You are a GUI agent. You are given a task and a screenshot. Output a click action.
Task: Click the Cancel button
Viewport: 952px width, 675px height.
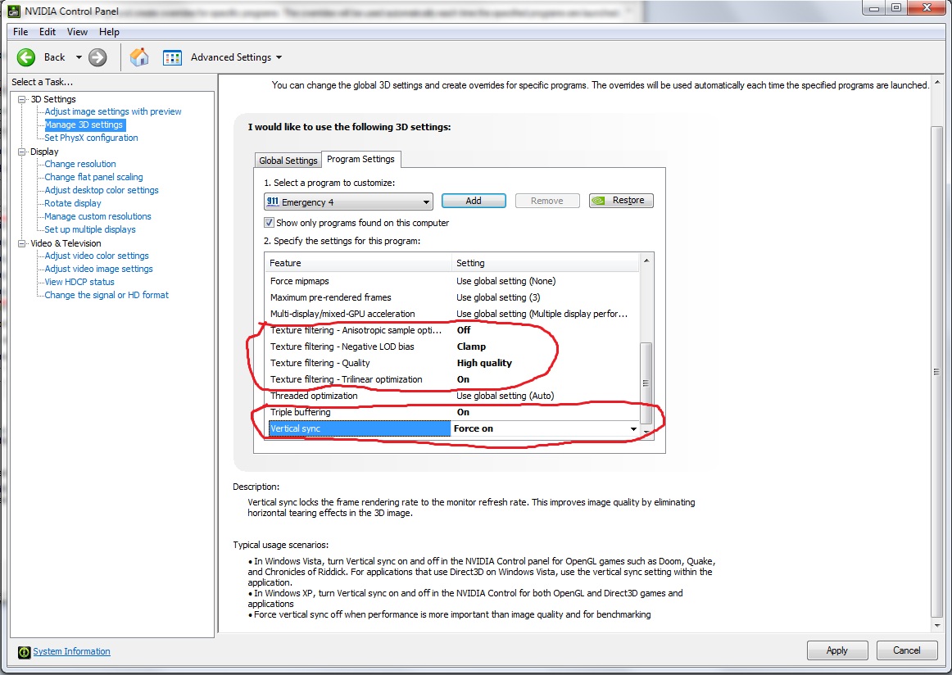(x=906, y=650)
